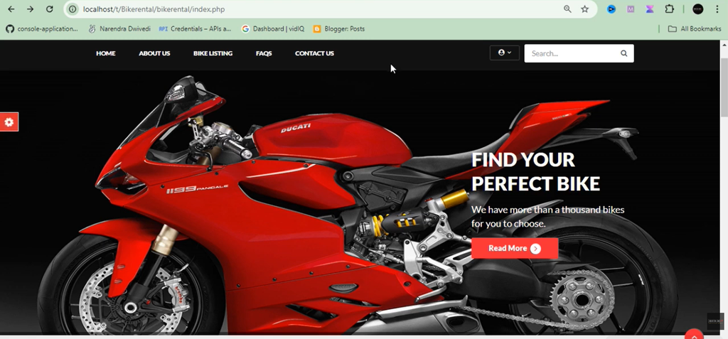Click the Read More button
The width and height of the screenshot is (728, 339).
pyautogui.click(x=515, y=249)
